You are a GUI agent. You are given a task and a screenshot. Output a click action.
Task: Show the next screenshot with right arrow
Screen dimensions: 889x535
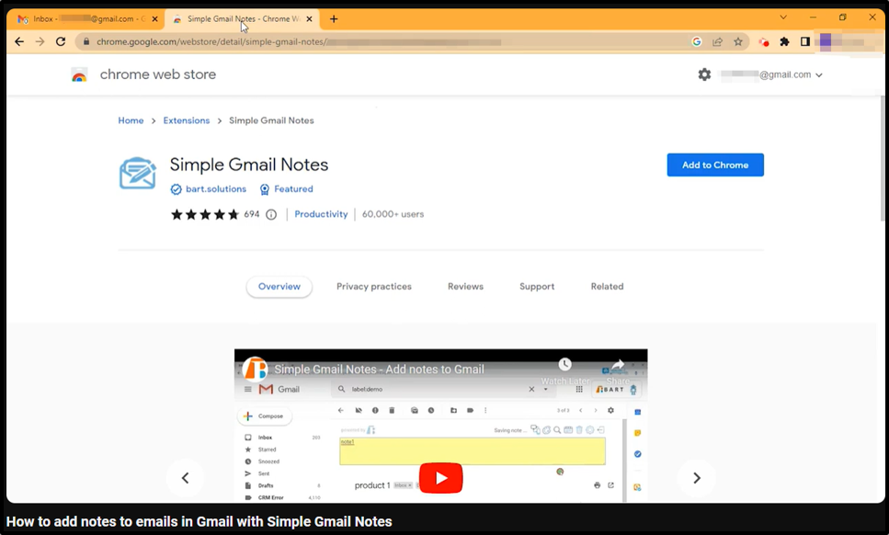[697, 478]
